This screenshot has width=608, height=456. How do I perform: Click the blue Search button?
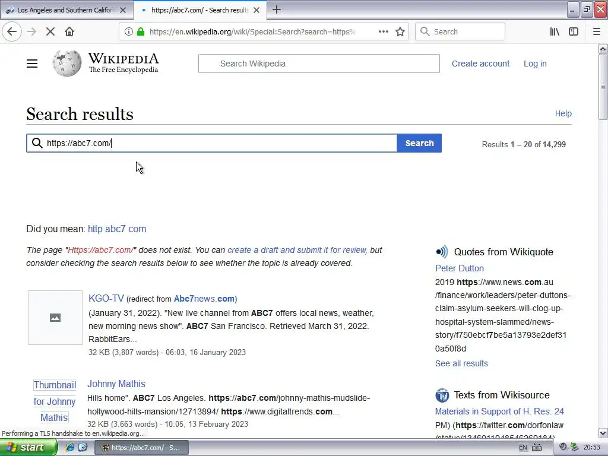tap(419, 143)
